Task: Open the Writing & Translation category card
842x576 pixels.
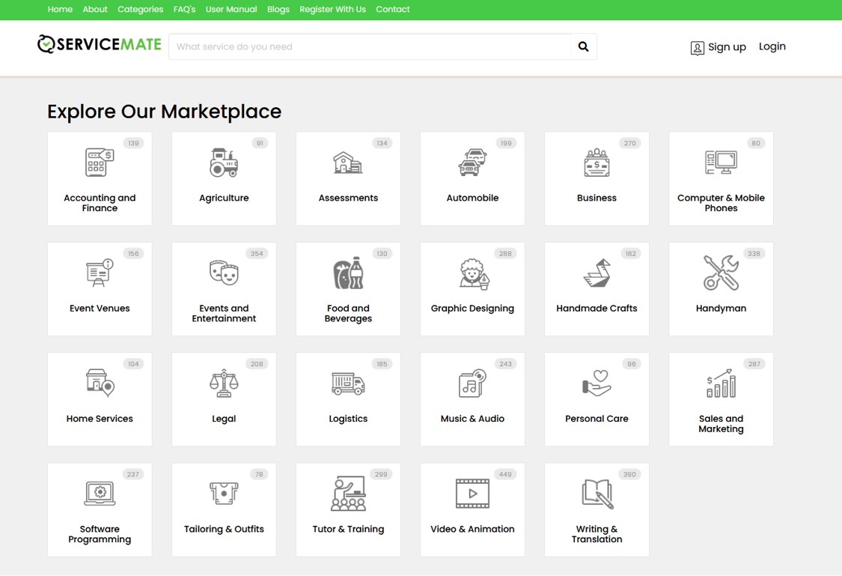Action: point(597,509)
